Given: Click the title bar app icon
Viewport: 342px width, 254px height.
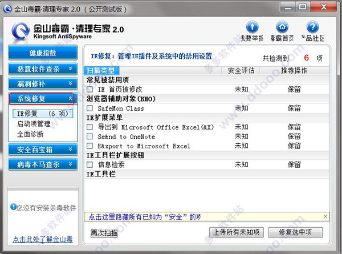Looking at the screenshot, I should pyautogui.click(x=7, y=9).
